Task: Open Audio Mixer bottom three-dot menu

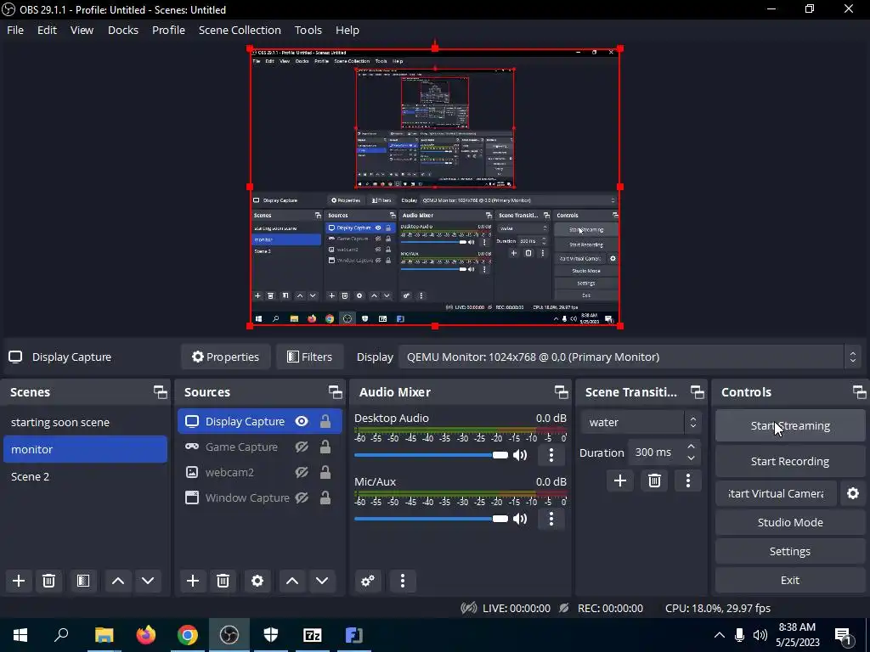Action: pyautogui.click(x=403, y=581)
